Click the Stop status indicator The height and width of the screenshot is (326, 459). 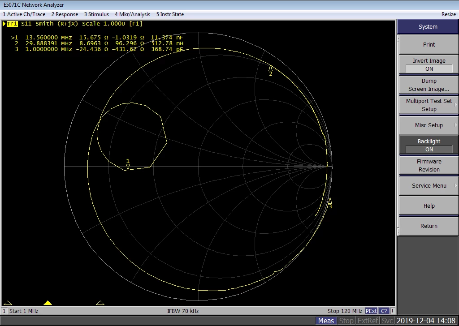pyautogui.click(x=346, y=321)
